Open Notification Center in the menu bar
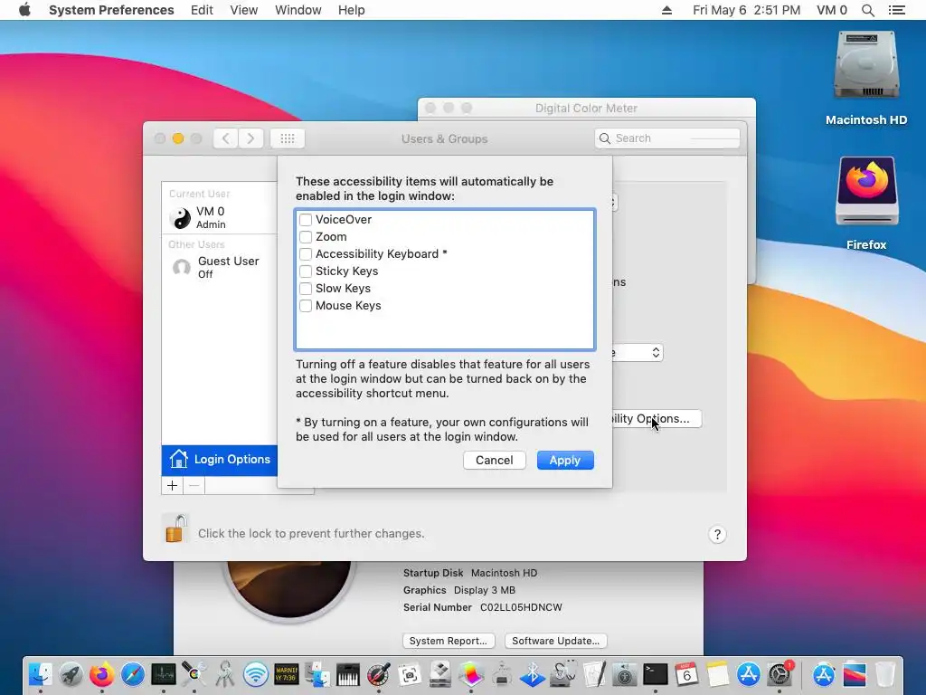Image resolution: width=926 pixels, height=695 pixels. pos(896,10)
